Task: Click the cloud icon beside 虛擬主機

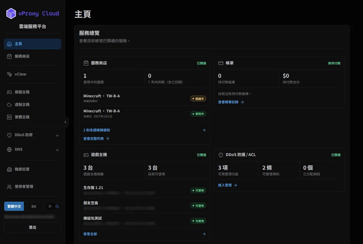Action: tap(9, 105)
